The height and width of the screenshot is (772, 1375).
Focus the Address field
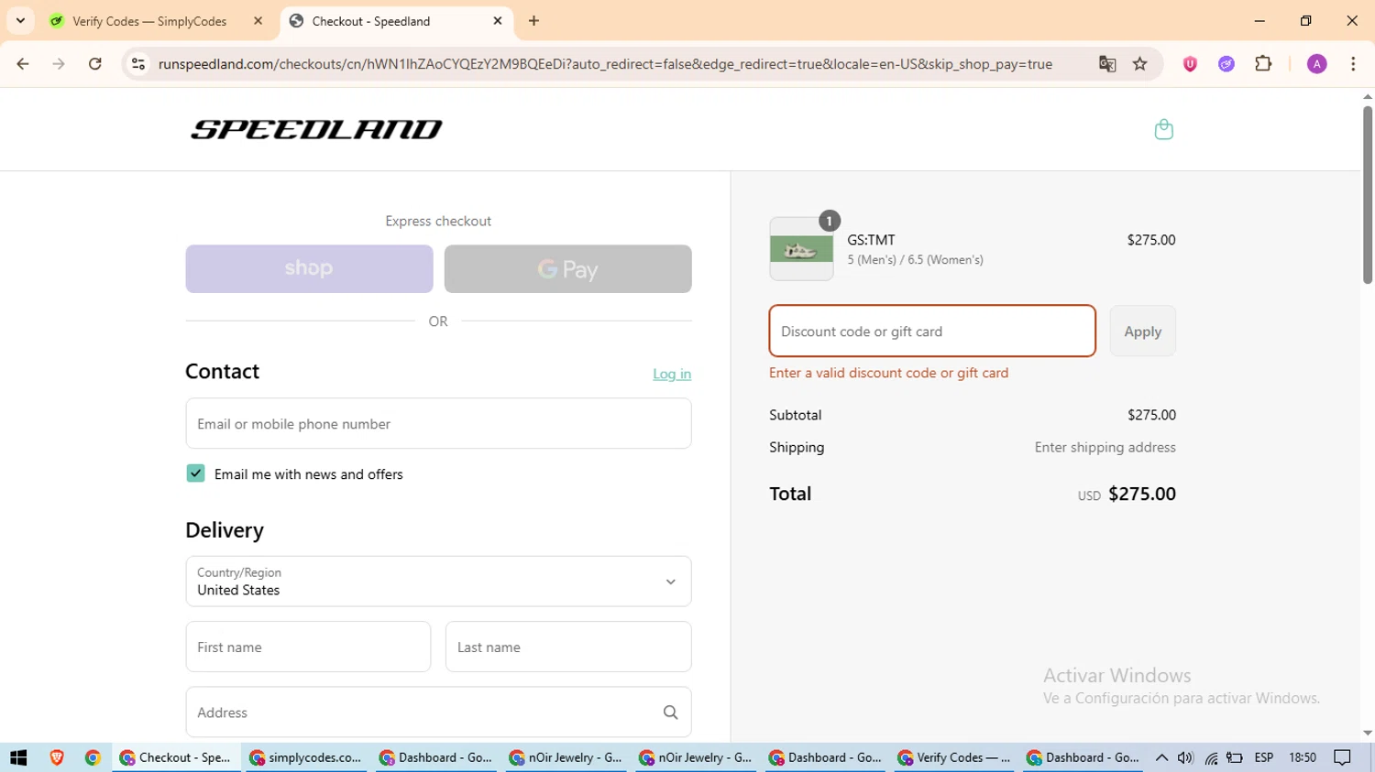438,712
